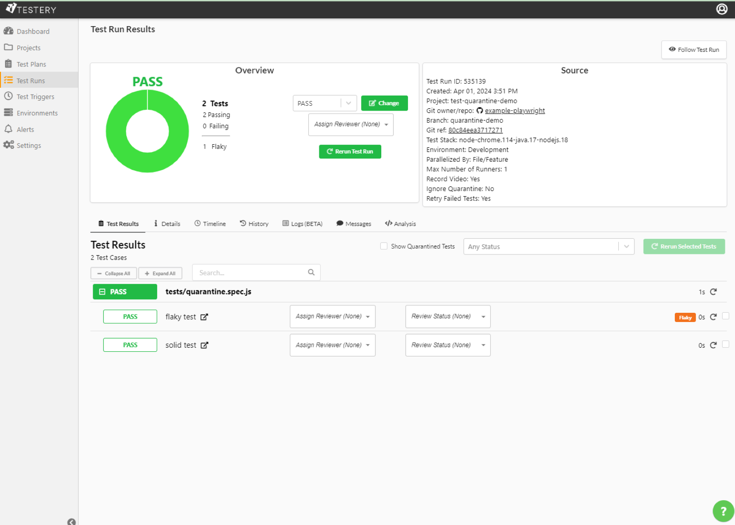Click the Collapse All button
The image size is (735, 525).
113,273
